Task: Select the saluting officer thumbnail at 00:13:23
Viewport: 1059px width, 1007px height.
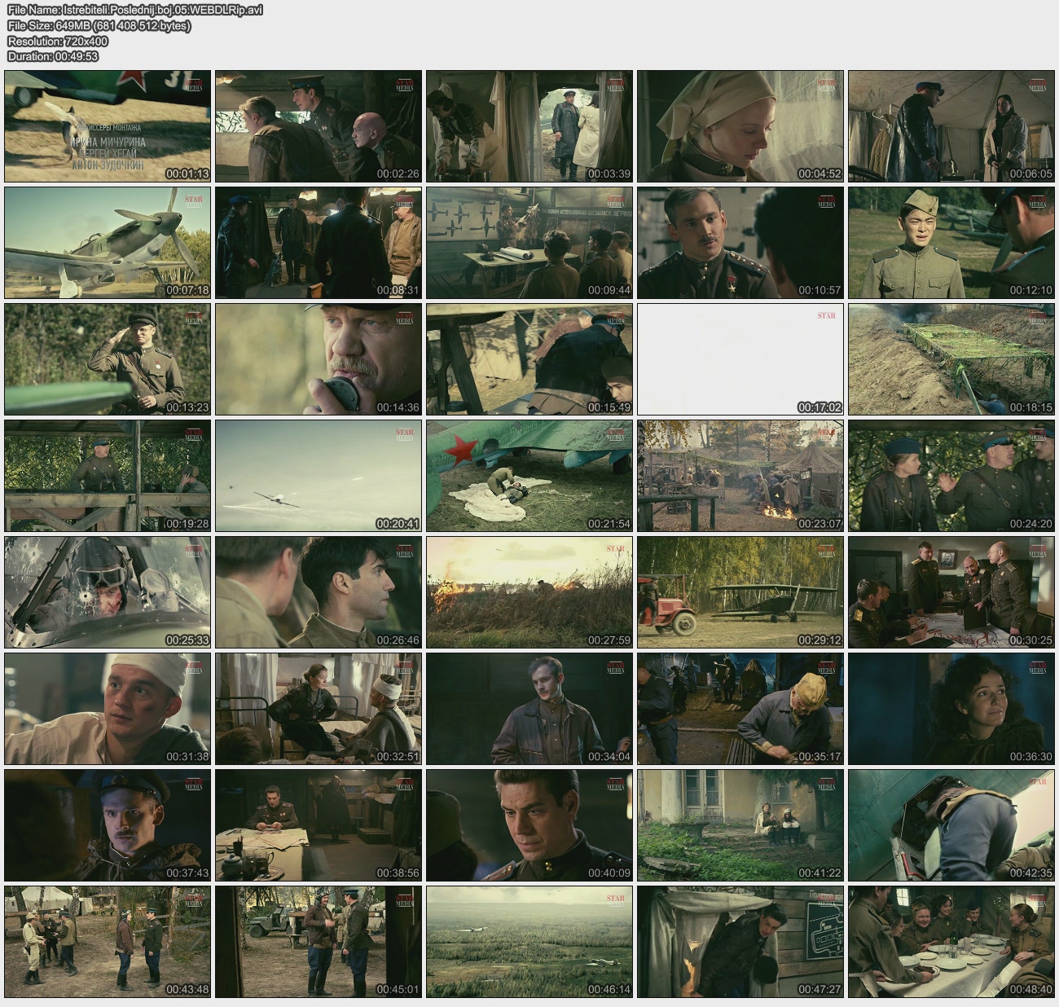Action: point(108,359)
